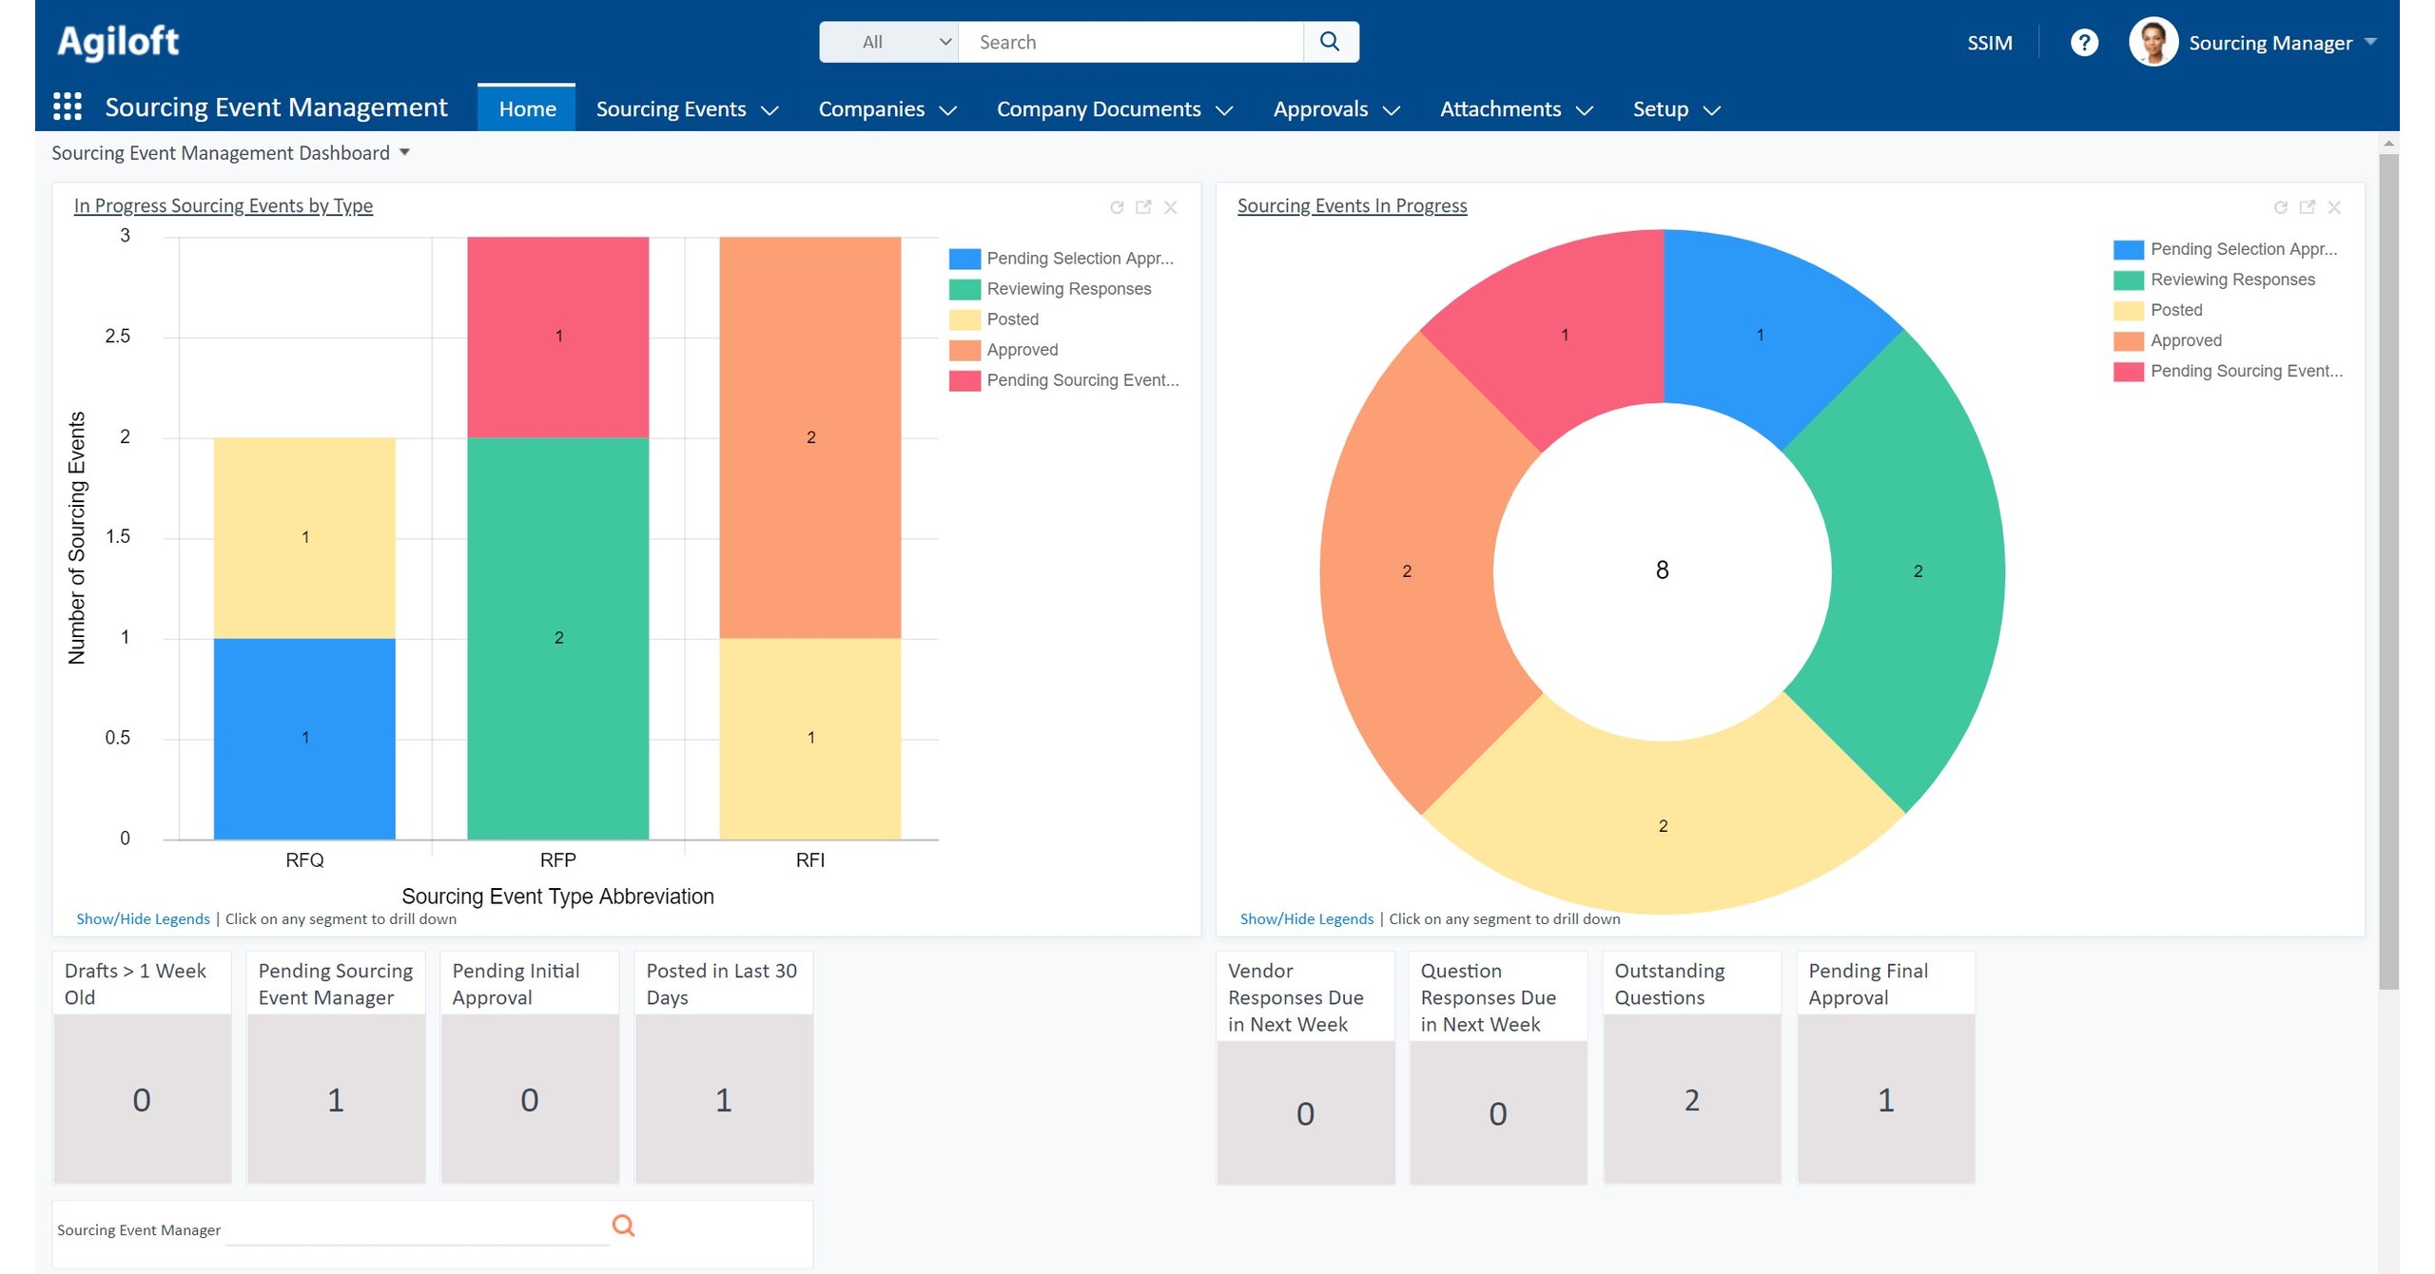Open Sourcing Events In Progress title link
The image size is (2435, 1274).
pos(1351,206)
